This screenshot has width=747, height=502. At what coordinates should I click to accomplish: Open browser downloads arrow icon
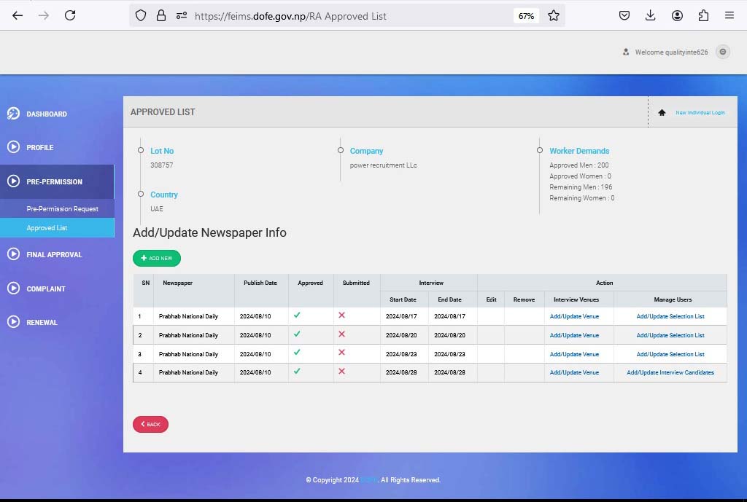coord(651,15)
